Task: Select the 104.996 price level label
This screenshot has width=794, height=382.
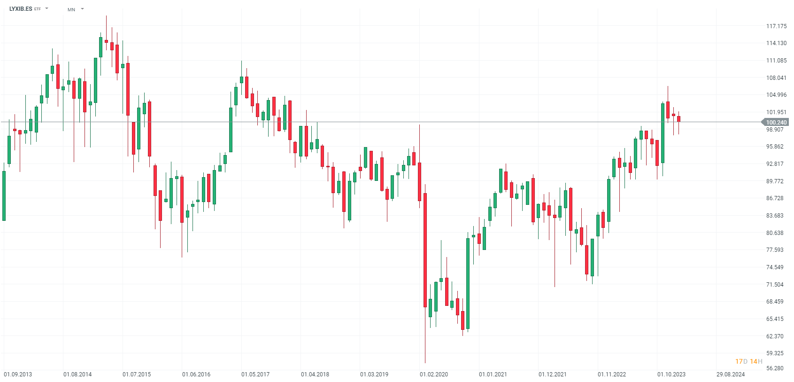Action: point(776,95)
